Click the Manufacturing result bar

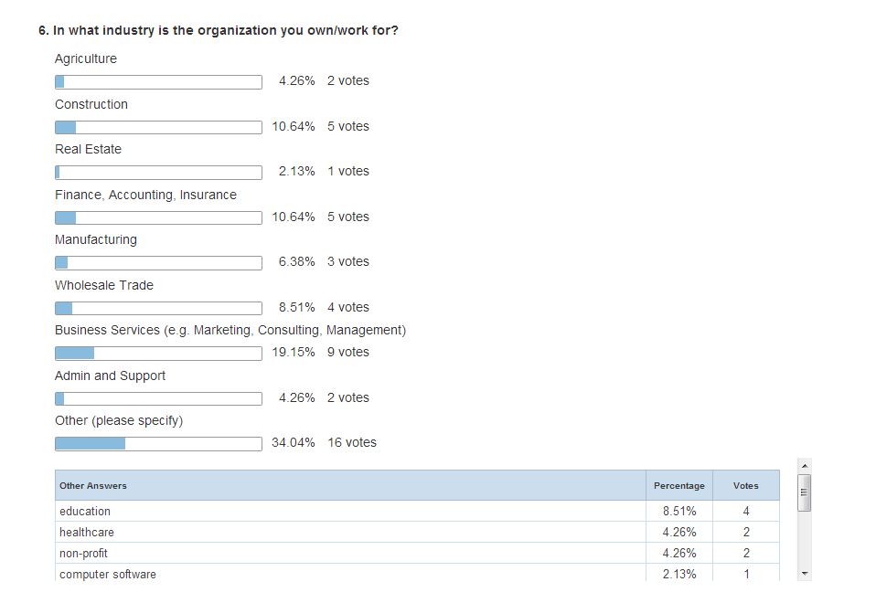pyautogui.click(x=159, y=263)
